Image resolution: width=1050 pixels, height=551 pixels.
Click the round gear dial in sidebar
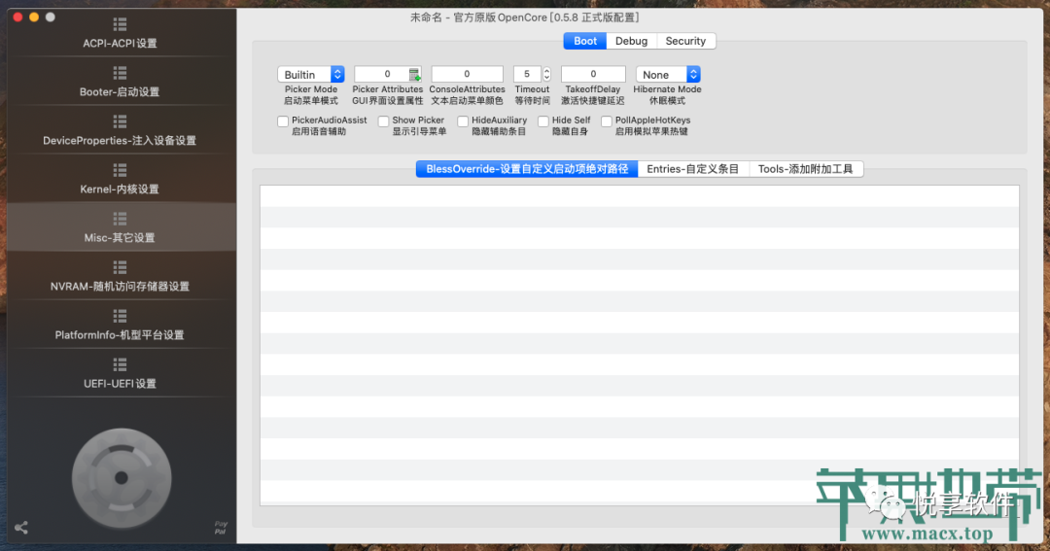pyautogui.click(x=122, y=478)
